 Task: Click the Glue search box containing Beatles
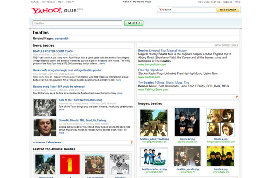pyautogui.click(x=77, y=23)
